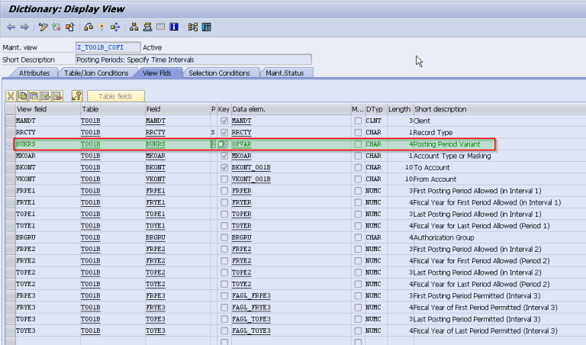Click the Copy icon above table
Image resolution: width=586 pixels, height=345 pixels.
(x=23, y=95)
